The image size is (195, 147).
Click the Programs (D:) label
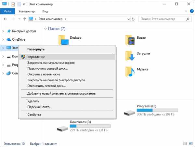click(147, 106)
